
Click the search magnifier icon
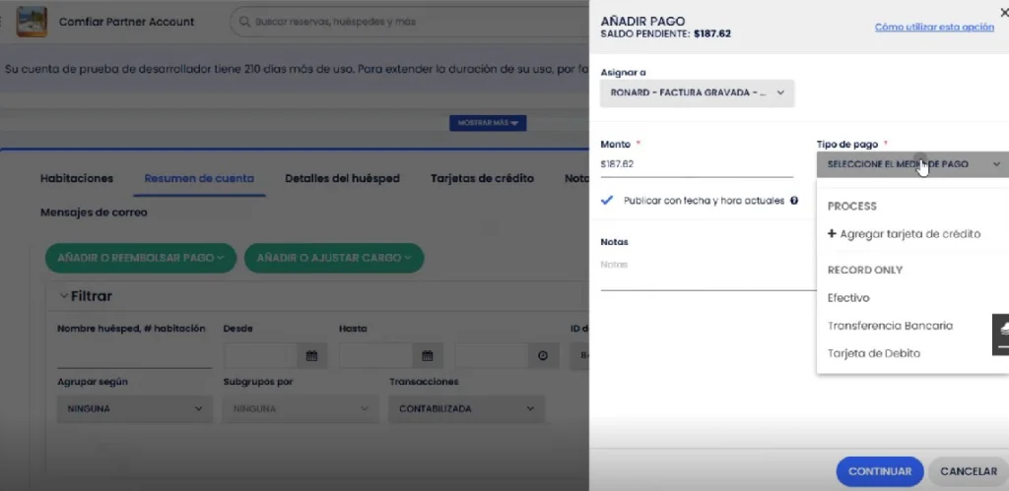pos(243,22)
